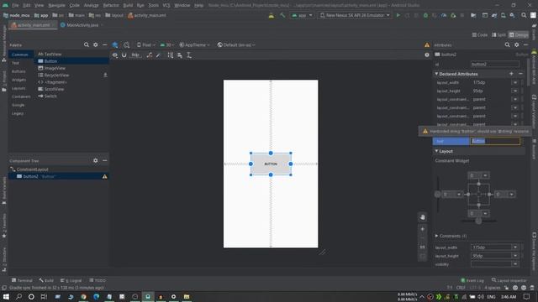Open the Build menu
Screen dimensions: 538x302
(x=128, y=5)
